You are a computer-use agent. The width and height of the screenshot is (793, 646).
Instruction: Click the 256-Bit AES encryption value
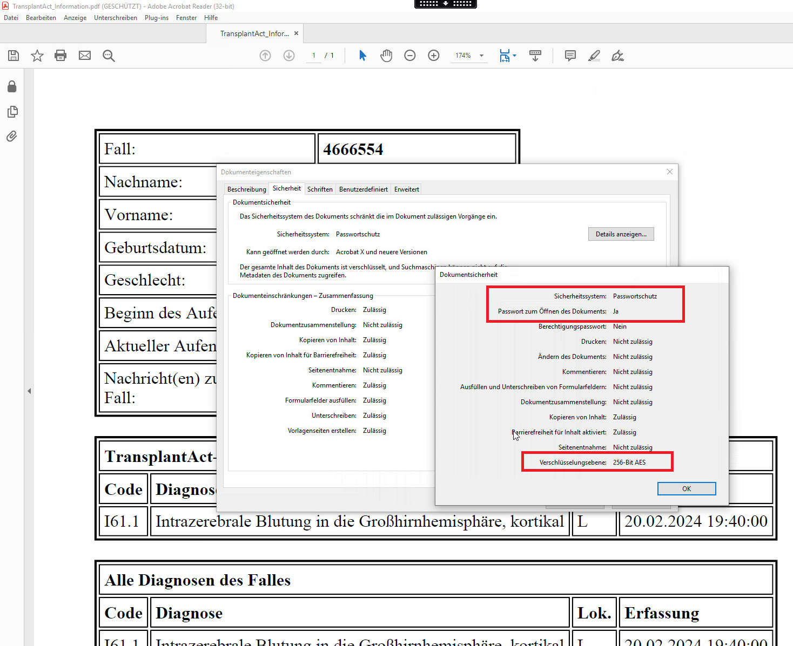click(x=629, y=463)
